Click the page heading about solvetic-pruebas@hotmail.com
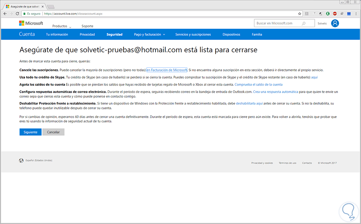This screenshot has height=224, width=361. (x=138, y=50)
